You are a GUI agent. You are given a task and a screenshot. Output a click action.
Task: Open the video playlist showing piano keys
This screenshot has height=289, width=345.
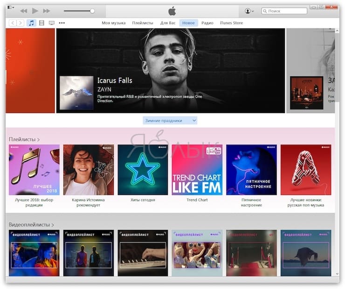pos(143,253)
